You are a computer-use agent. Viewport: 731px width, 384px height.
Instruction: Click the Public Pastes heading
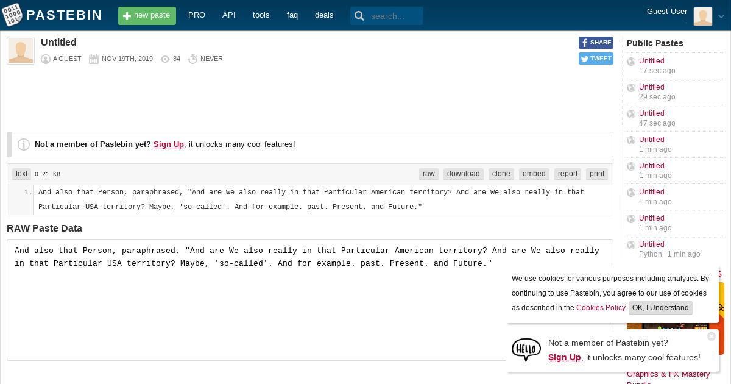(655, 43)
